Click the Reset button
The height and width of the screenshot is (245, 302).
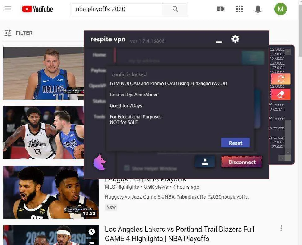coord(235,143)
